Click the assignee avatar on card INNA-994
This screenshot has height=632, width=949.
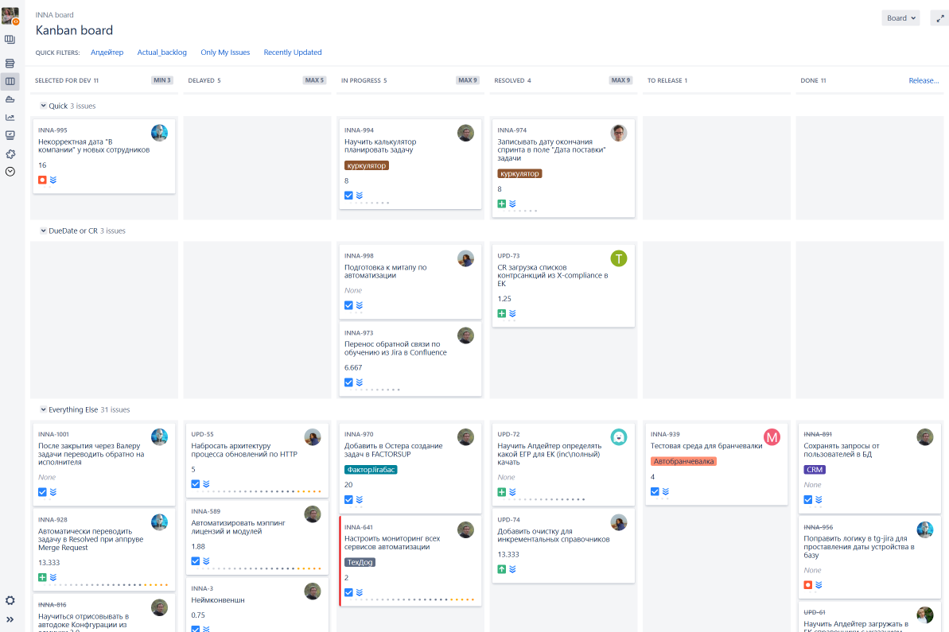click(x=465, y=133)
